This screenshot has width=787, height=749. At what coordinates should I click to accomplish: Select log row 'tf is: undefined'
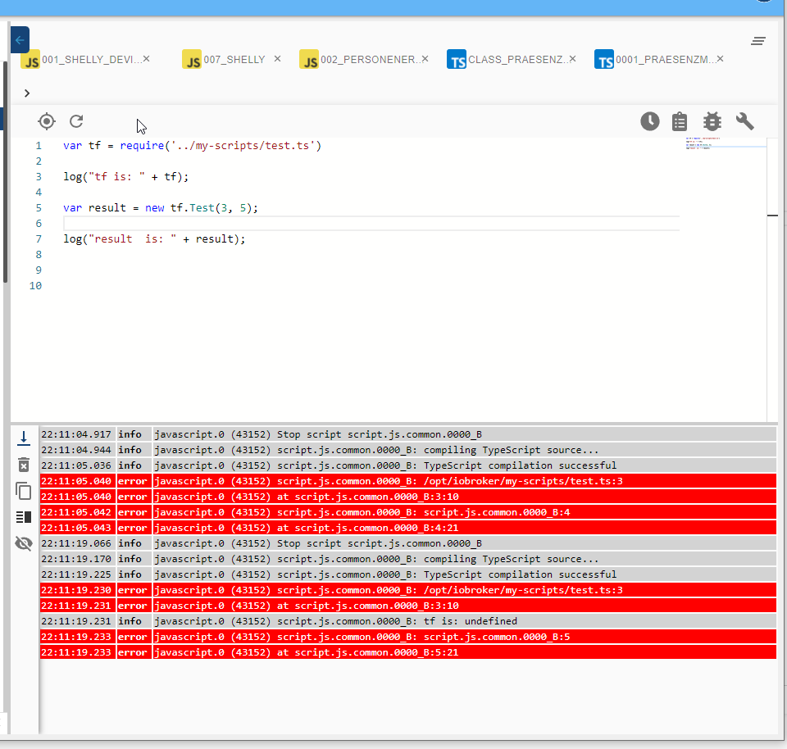408,621
